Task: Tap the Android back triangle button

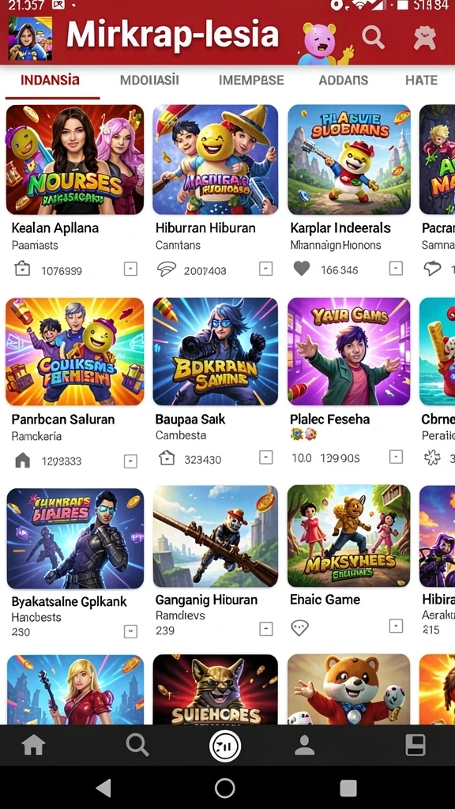Action: pos(104,788)
